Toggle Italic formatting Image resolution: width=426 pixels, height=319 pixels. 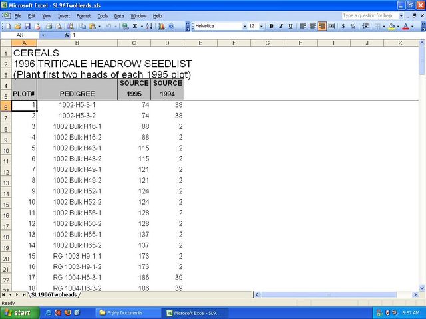tap(281, 26)
